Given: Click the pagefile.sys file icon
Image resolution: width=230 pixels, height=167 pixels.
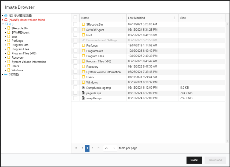Looking at the screenshot, I should click(83, 93).
